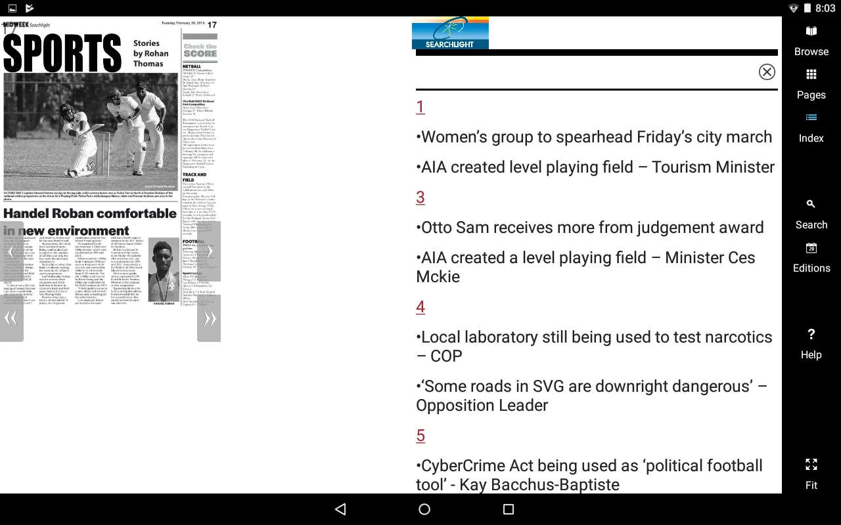
Task: Close the index overlay with the X
Action: pyautogui.click(x=767, y=72)
